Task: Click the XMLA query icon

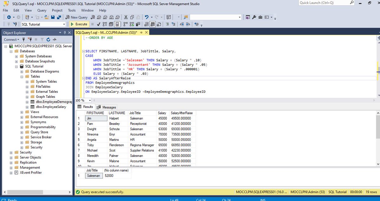Action: tap(111, 17)
